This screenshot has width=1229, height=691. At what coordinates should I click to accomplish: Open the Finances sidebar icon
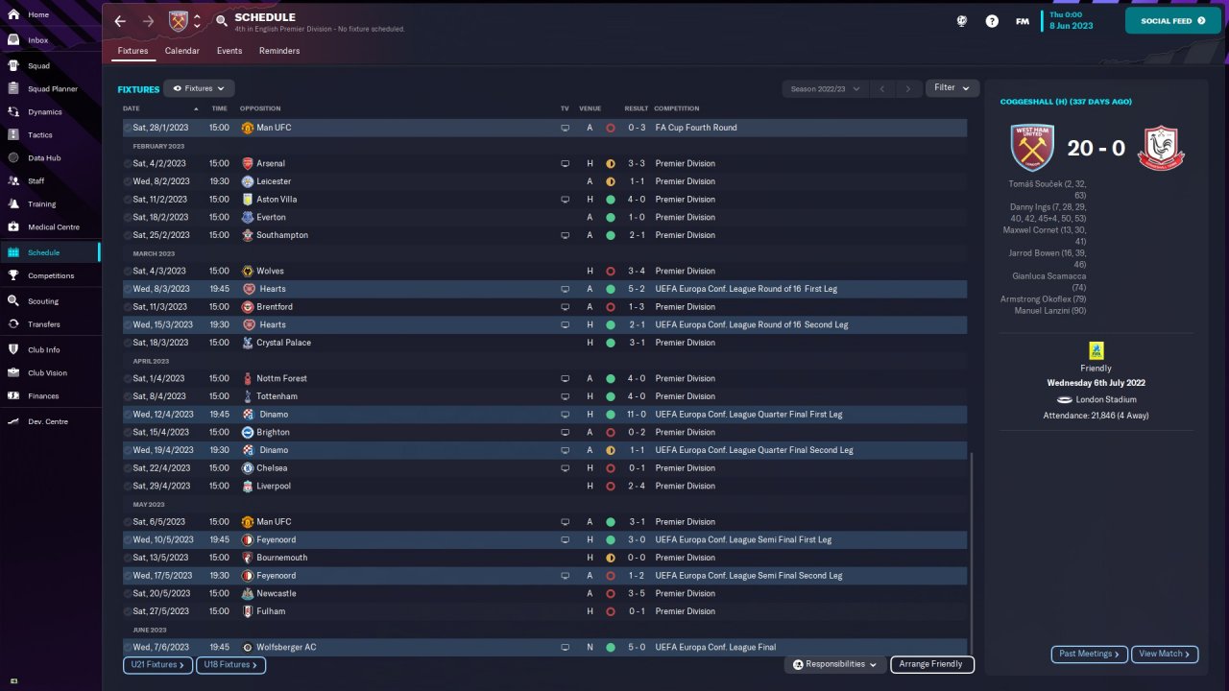click(x=13, y=396)
